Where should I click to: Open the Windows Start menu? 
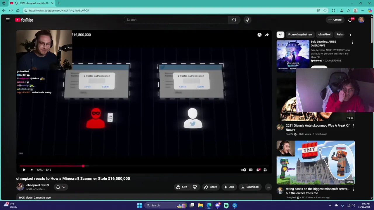click(139, 205)
